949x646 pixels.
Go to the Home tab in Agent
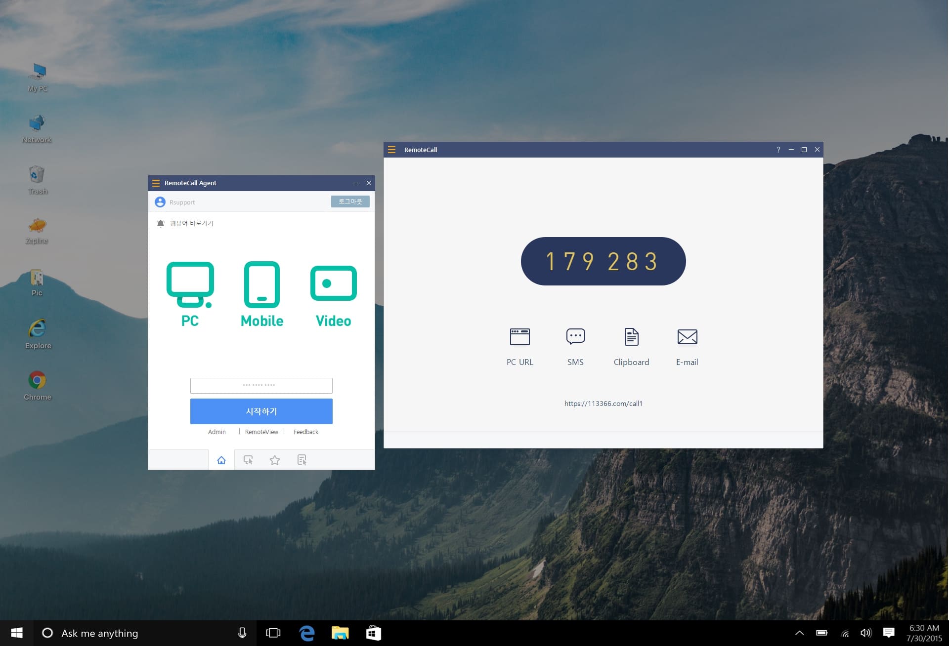click(x=221, y=460)
